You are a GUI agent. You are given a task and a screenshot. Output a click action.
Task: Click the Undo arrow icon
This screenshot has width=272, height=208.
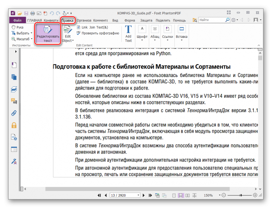[52, 13]
